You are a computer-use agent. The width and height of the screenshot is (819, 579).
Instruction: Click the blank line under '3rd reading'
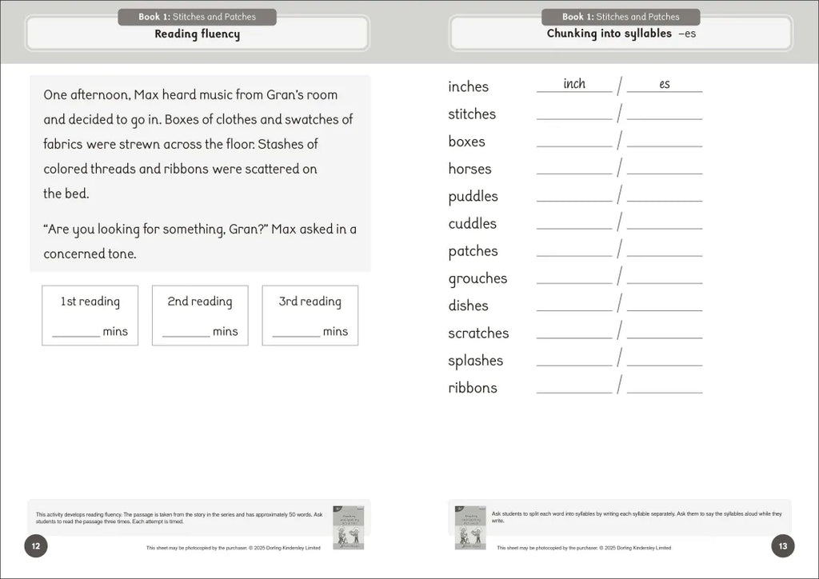click(x=296, y=333)
